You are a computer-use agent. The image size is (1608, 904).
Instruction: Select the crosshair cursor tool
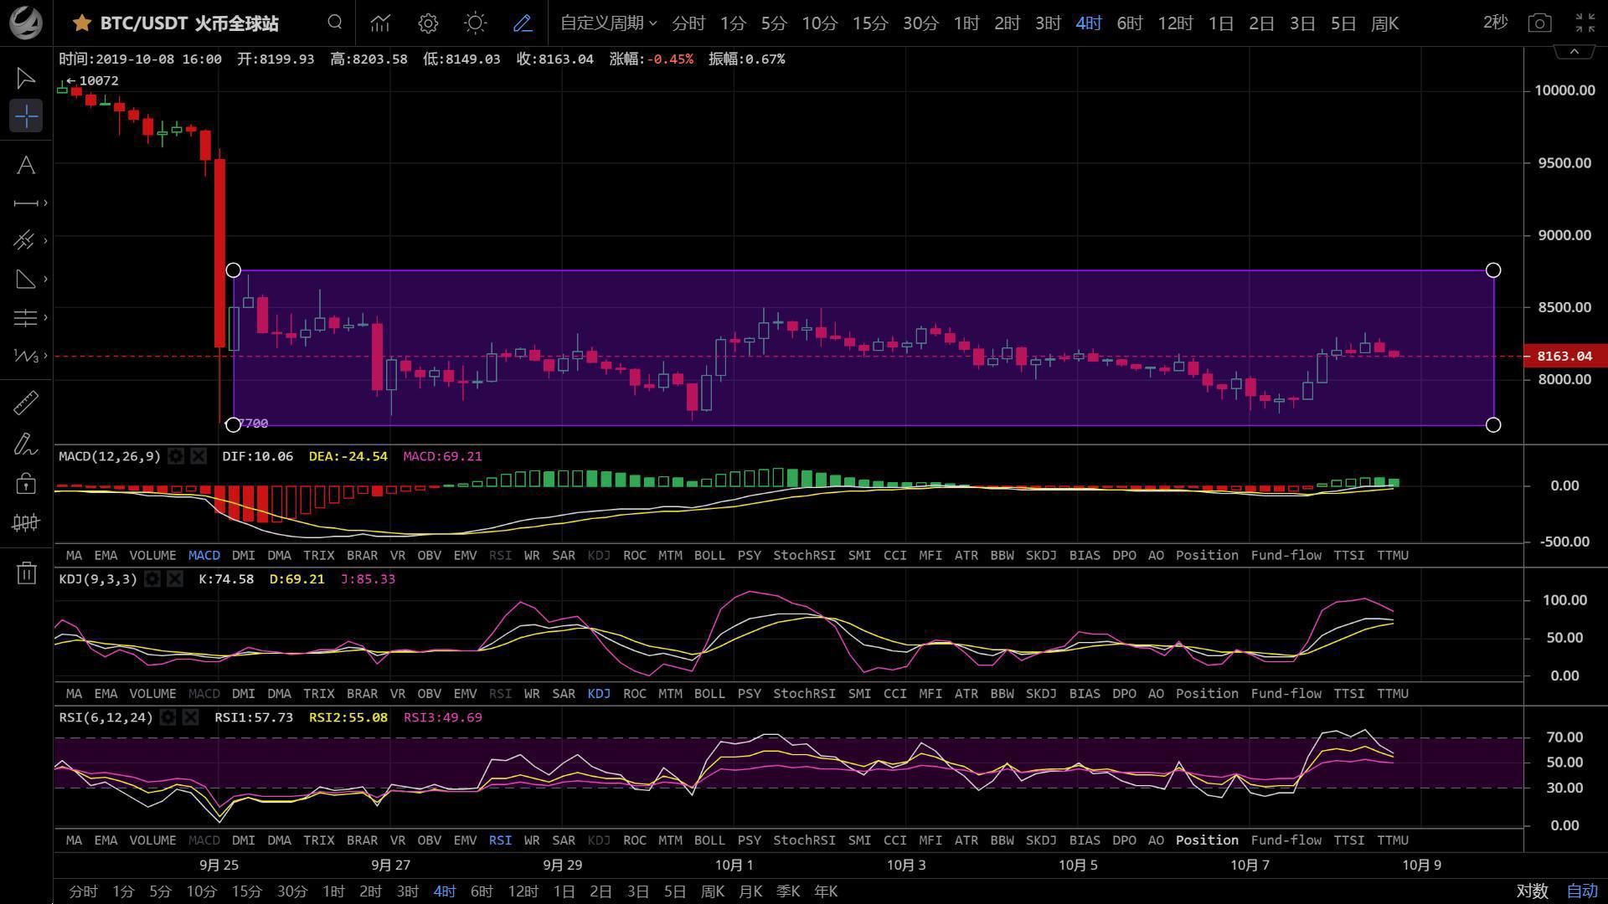(x=26, y=116)
